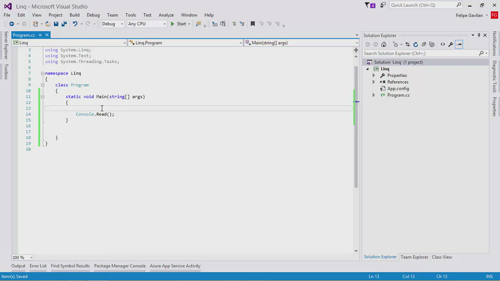Save the current file with the Save icon

(x=56, y=24)
